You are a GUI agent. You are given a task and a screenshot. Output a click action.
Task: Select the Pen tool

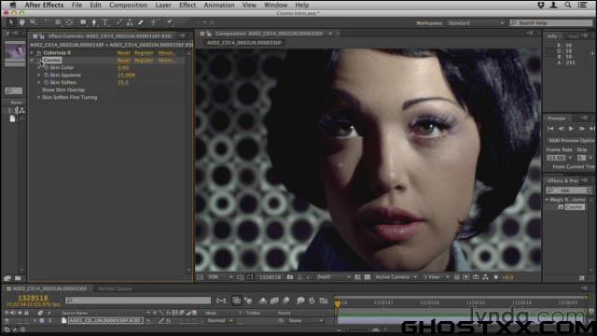(94, 22)
